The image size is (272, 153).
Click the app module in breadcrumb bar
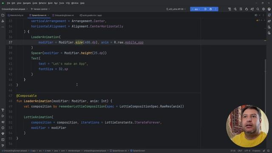coord(33,151)
